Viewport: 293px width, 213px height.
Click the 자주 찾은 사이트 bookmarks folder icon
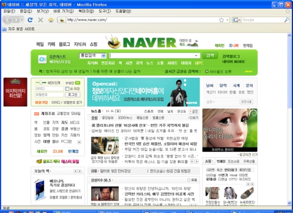pos(4,29)
